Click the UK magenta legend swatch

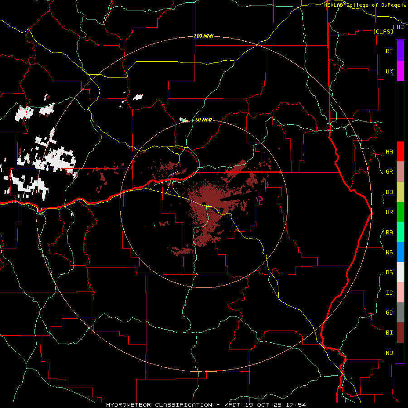coord(400,71)
